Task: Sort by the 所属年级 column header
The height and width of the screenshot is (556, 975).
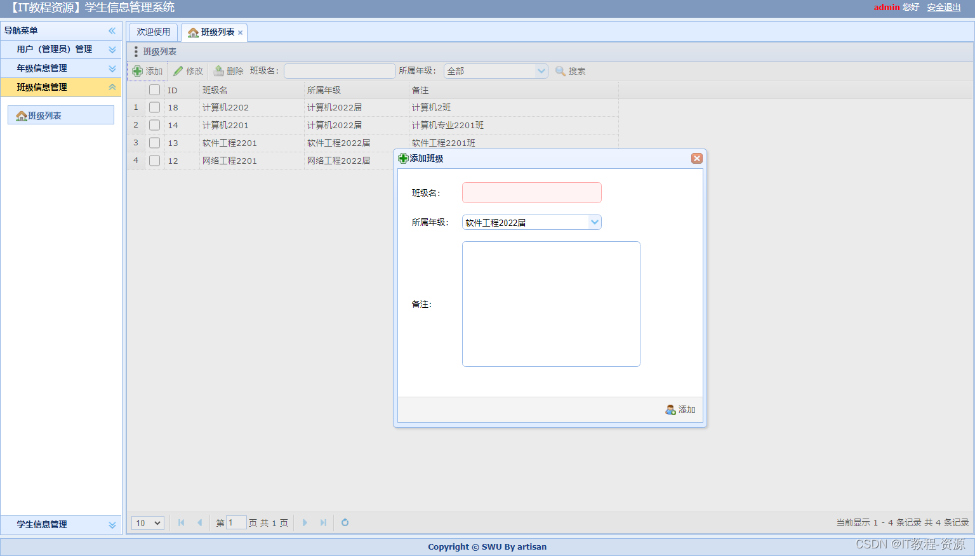Action: pos(357,90)
